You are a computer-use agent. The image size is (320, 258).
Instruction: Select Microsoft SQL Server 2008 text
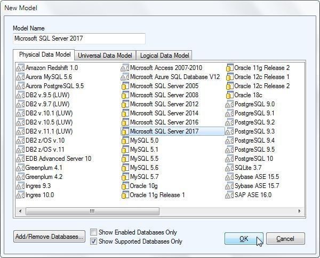(164, 95)
